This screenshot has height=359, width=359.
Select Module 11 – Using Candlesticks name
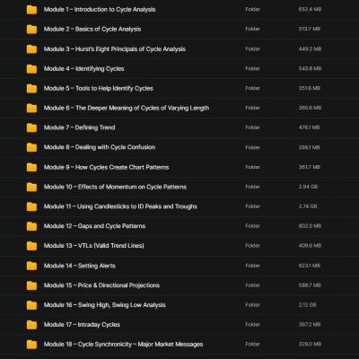[x=120, y=206]
